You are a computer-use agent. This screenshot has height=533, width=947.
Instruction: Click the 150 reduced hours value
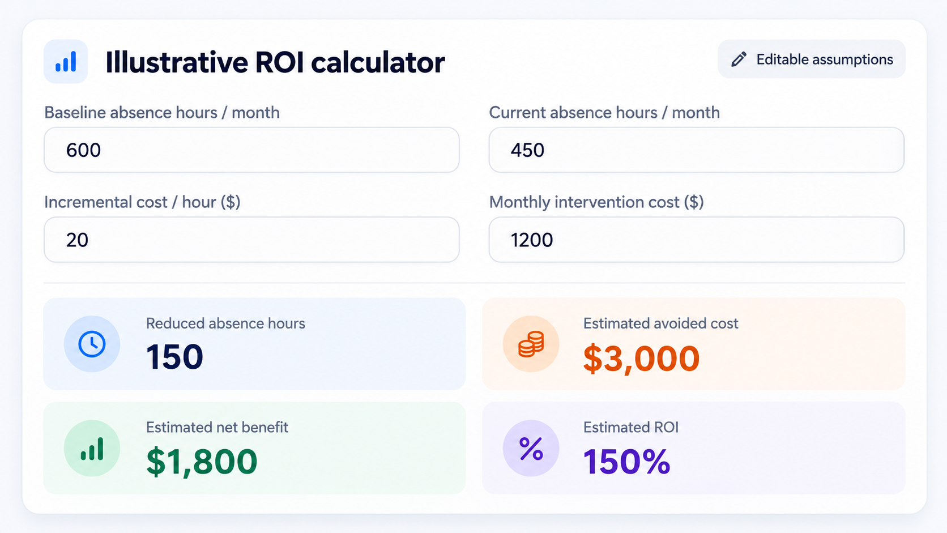tap(174, 357)
